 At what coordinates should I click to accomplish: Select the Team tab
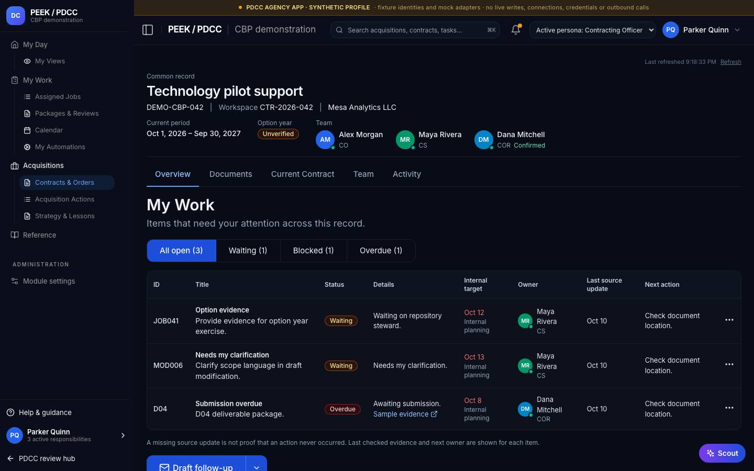tap(363, 174)
